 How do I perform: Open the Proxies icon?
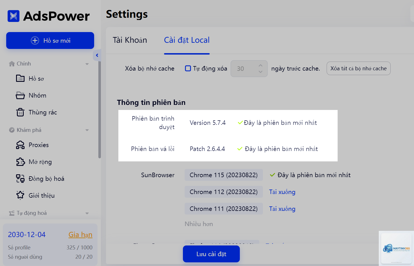(20, 145)
